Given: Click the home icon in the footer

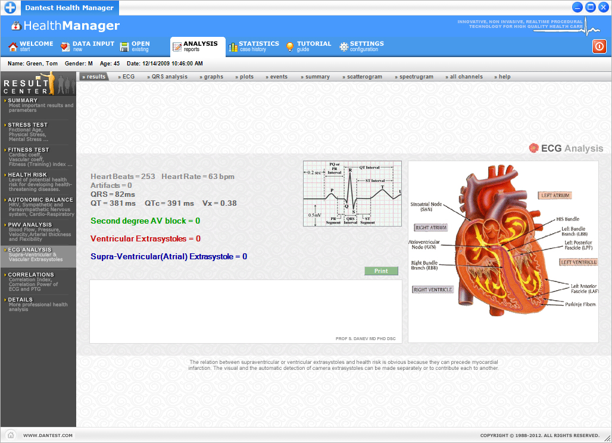Looking at the screenshot, I should (11, 435).
